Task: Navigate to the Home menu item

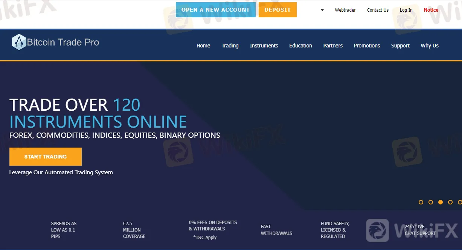Action: click(x=203, y=46)
